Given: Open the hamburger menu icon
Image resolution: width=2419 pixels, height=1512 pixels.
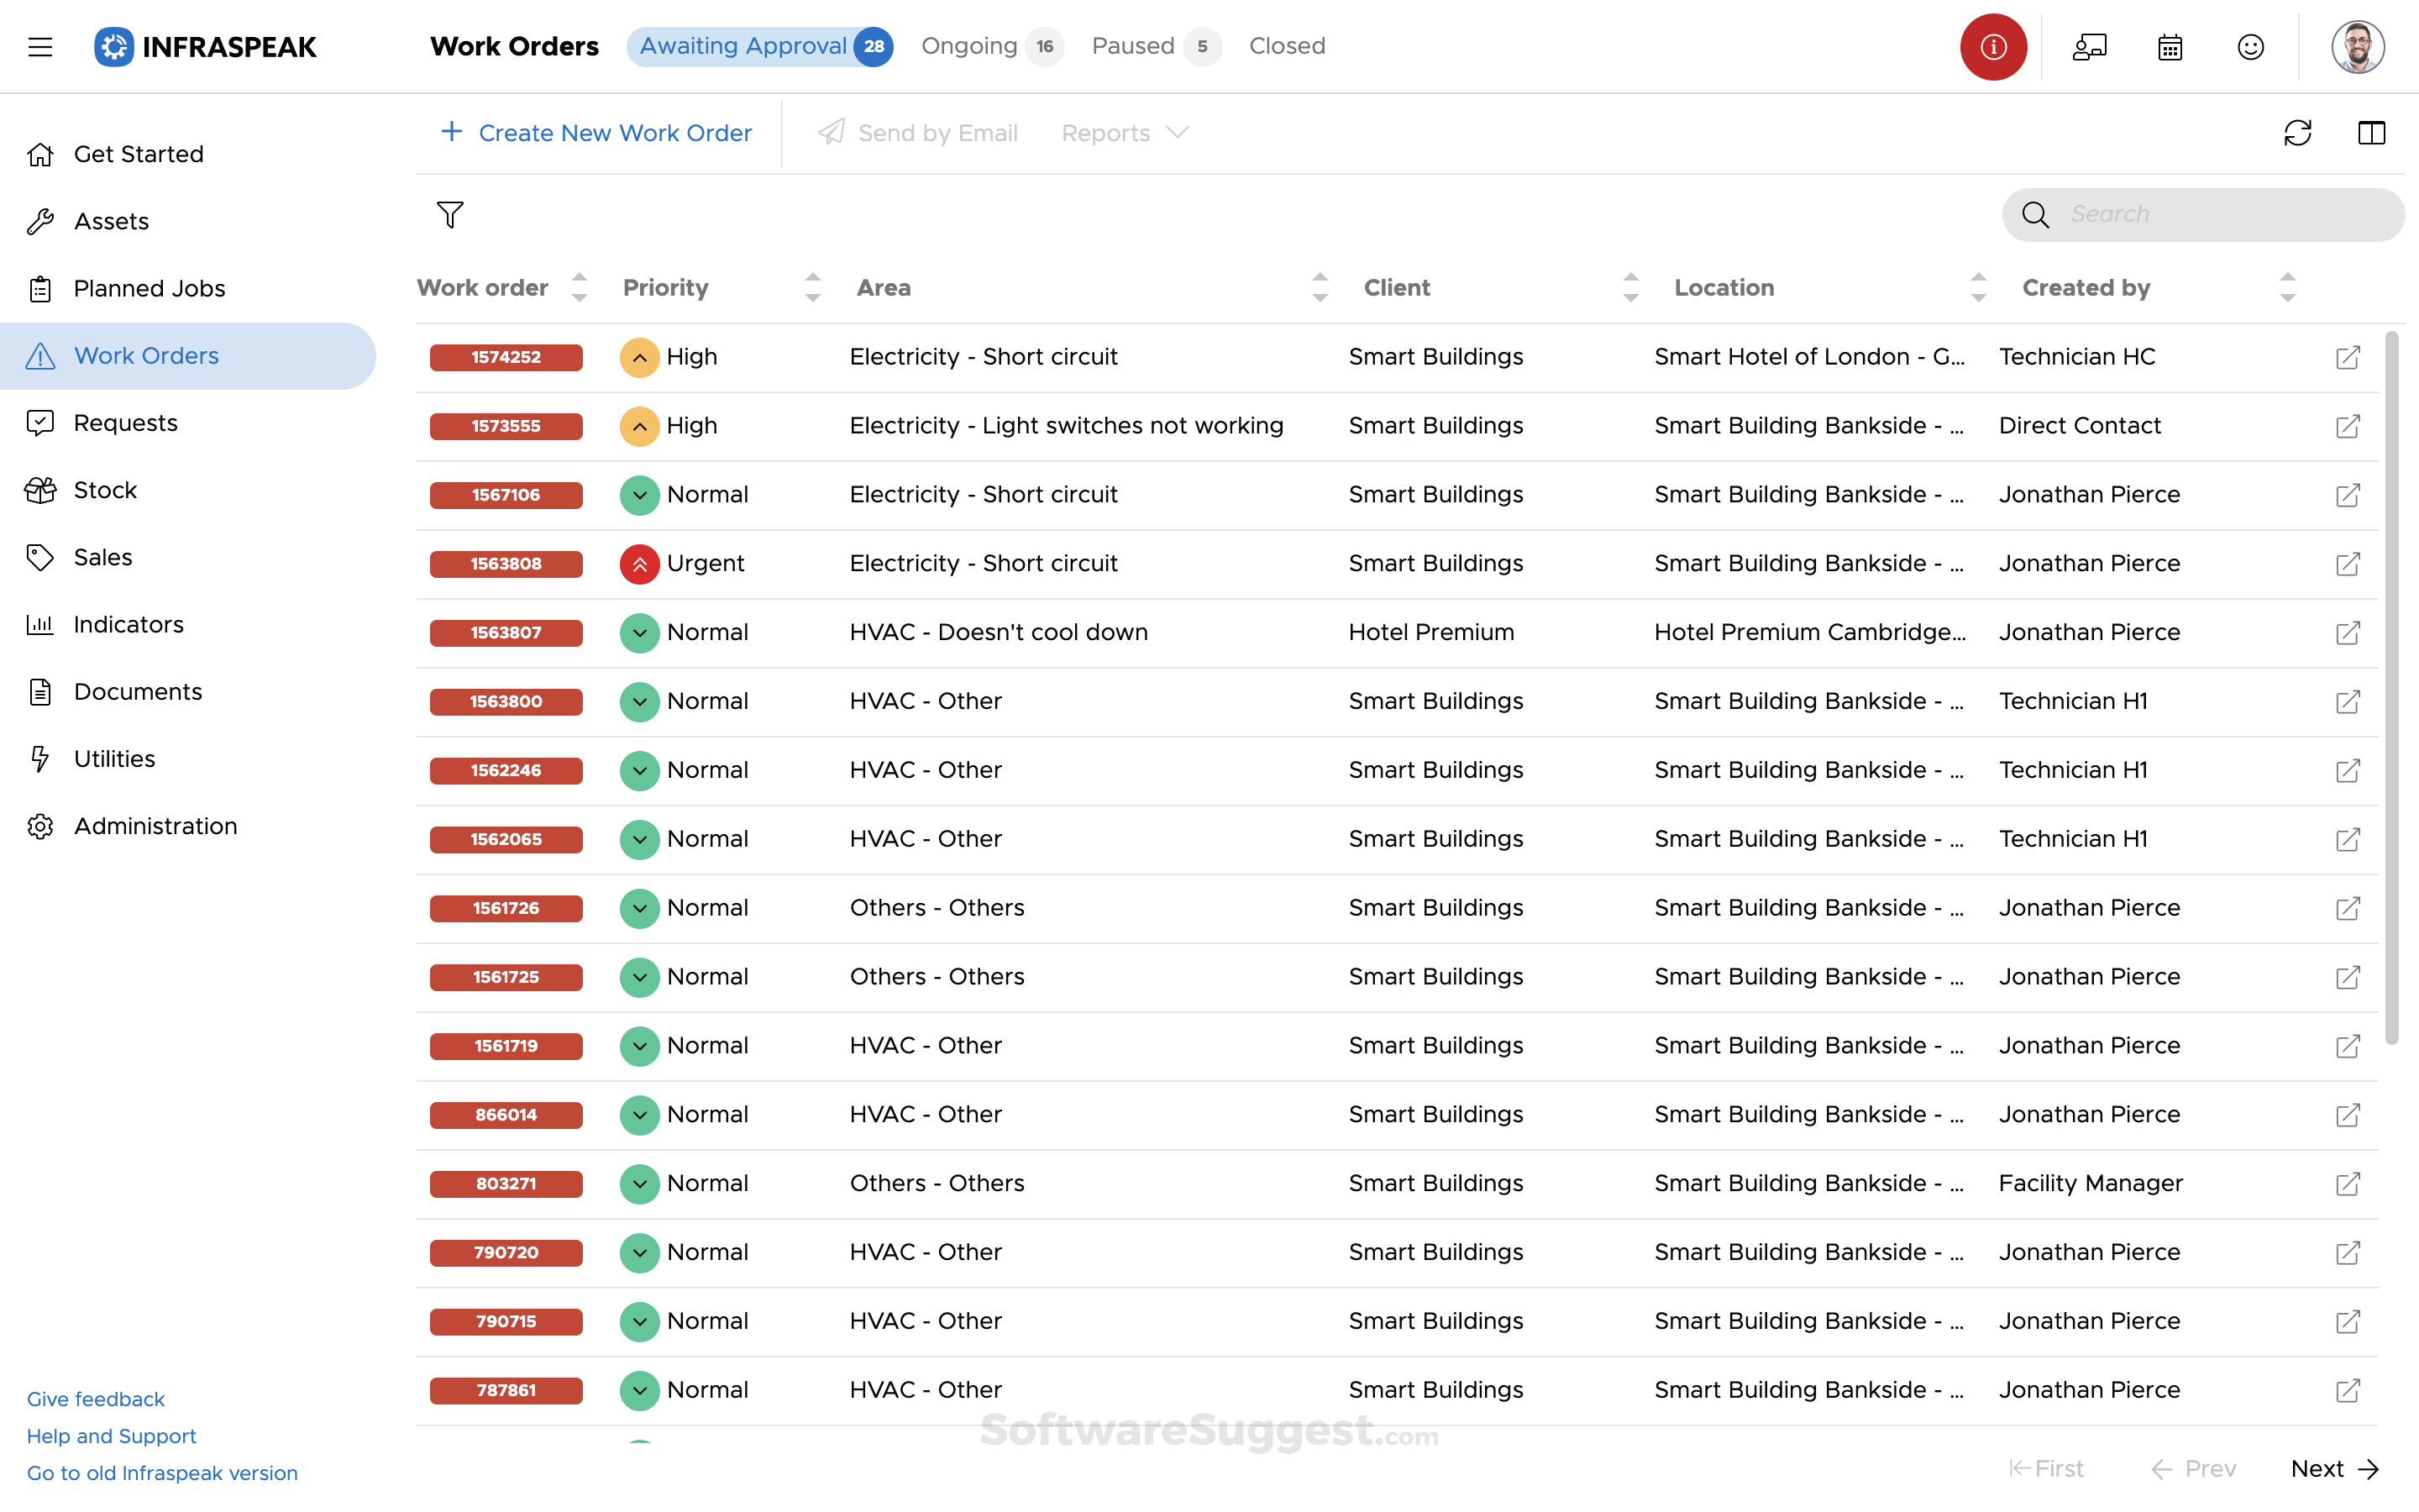Looking at the screenshot, I should tap(40, 47).
